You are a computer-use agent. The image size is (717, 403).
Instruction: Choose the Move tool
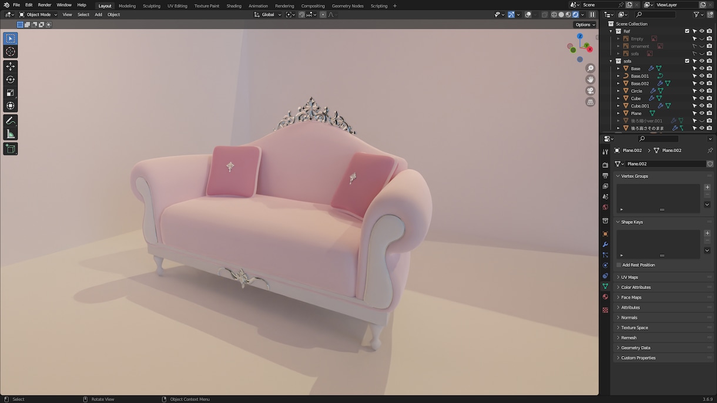tap(11, 66)
